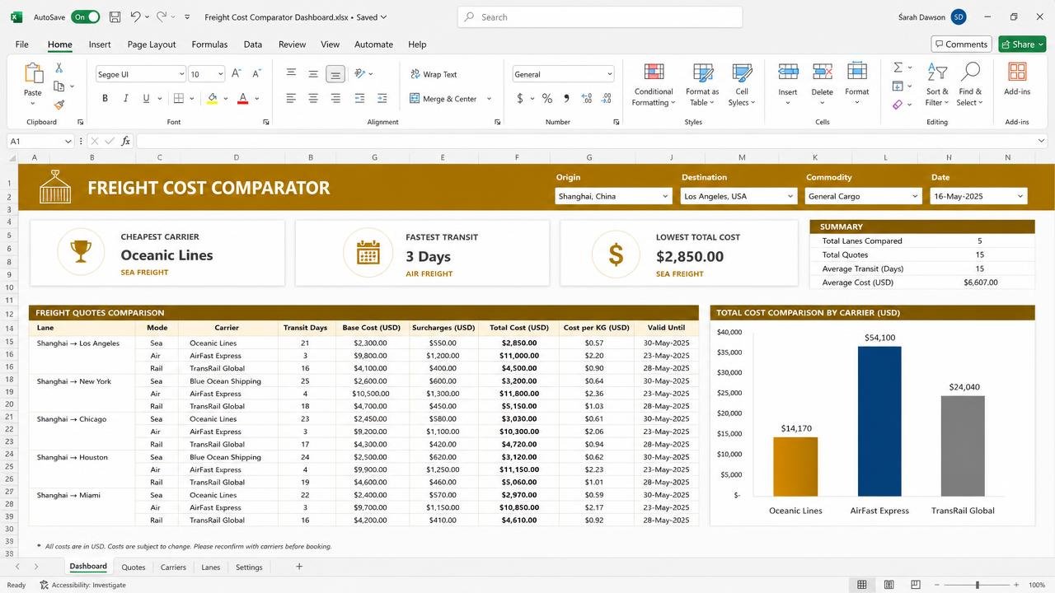Click the Comments button
Image resolution: width=1055 pixels, height=593 pixels.
tap(961, 44)
